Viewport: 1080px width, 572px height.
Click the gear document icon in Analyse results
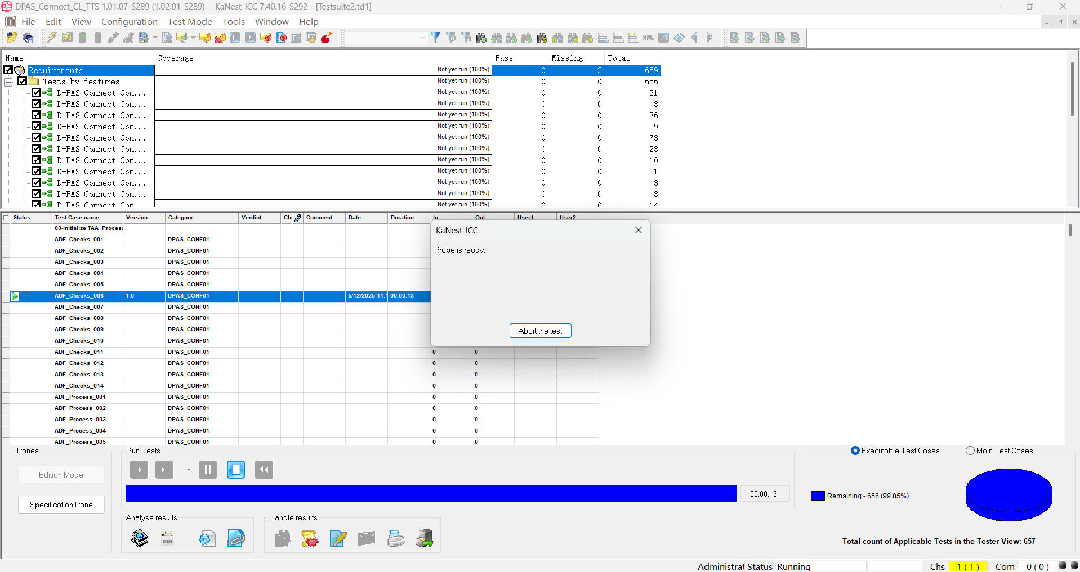(207, 539)
